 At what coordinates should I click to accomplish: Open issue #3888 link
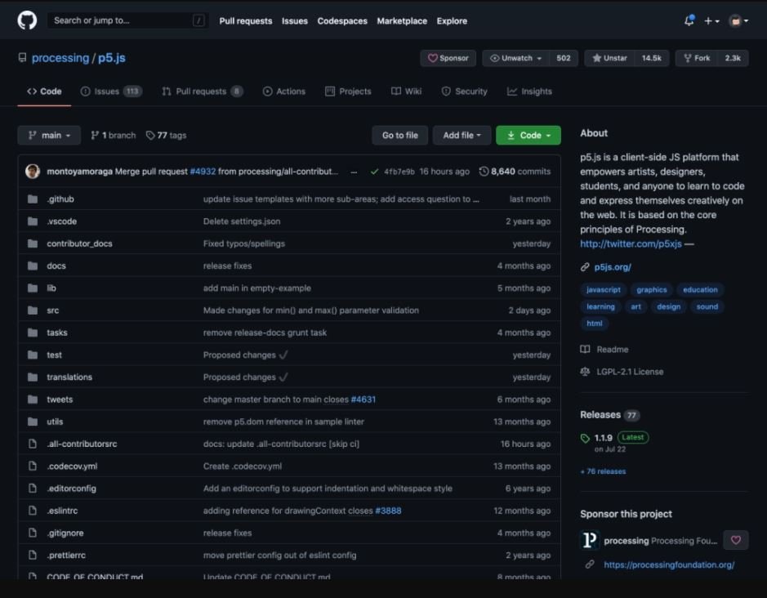pyautogui.click(x=388, y=511)
